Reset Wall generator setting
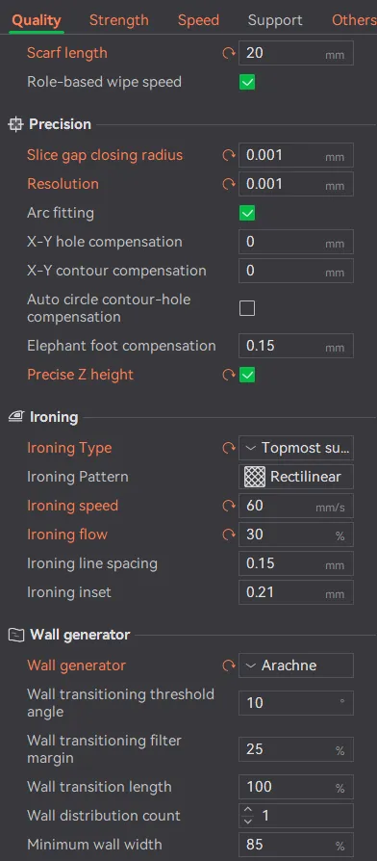The width and height of the screenshot is (377, 861). click(x=229, y=665)
